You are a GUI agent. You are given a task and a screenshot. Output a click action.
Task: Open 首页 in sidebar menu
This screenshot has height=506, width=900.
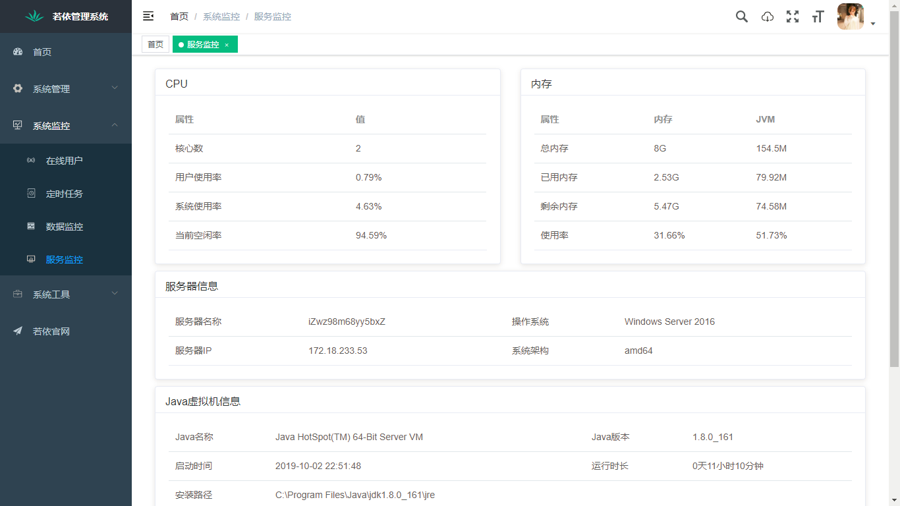click(66, 51)
